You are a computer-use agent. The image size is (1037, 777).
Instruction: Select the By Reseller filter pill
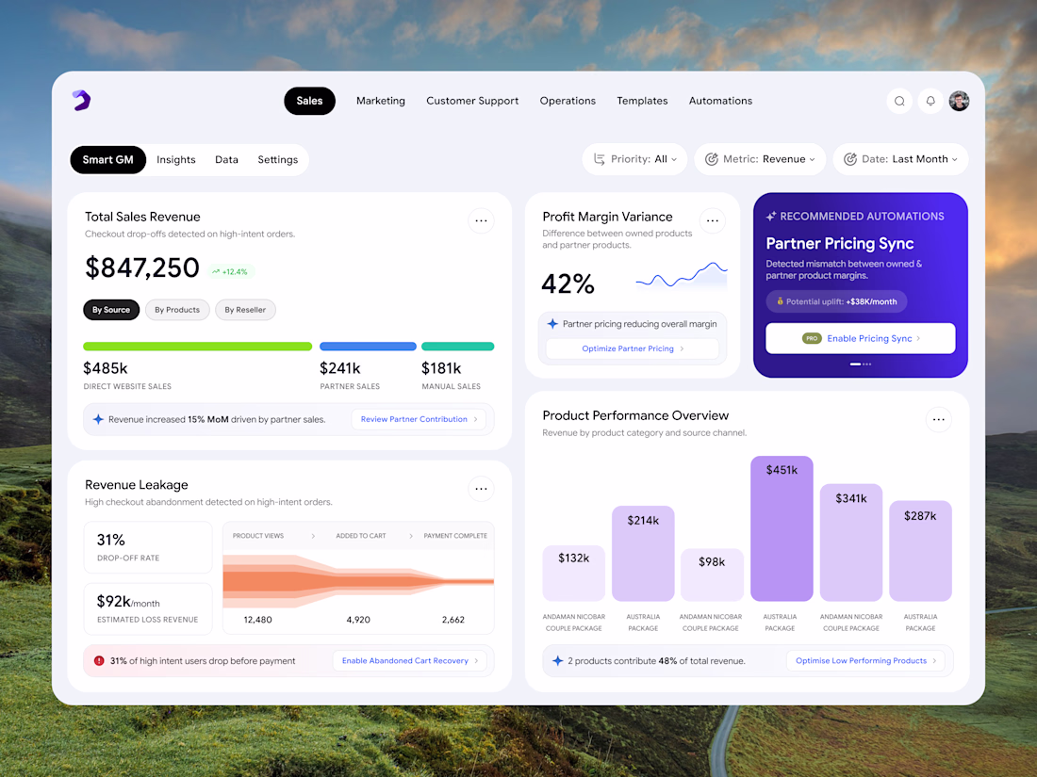point(245,310)
